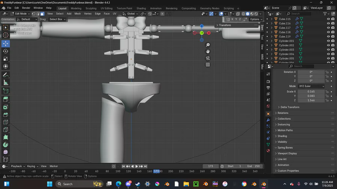The height and width of the screenshot is (189, 337).
Task: Switch to the Geometry Nodes workspace tab
Action: (x=210, y=8)
